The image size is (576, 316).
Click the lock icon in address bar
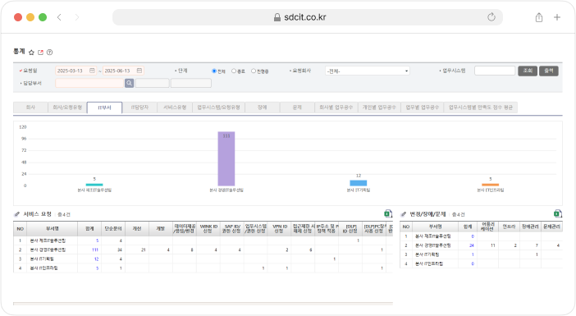click(x=277, y=17)
